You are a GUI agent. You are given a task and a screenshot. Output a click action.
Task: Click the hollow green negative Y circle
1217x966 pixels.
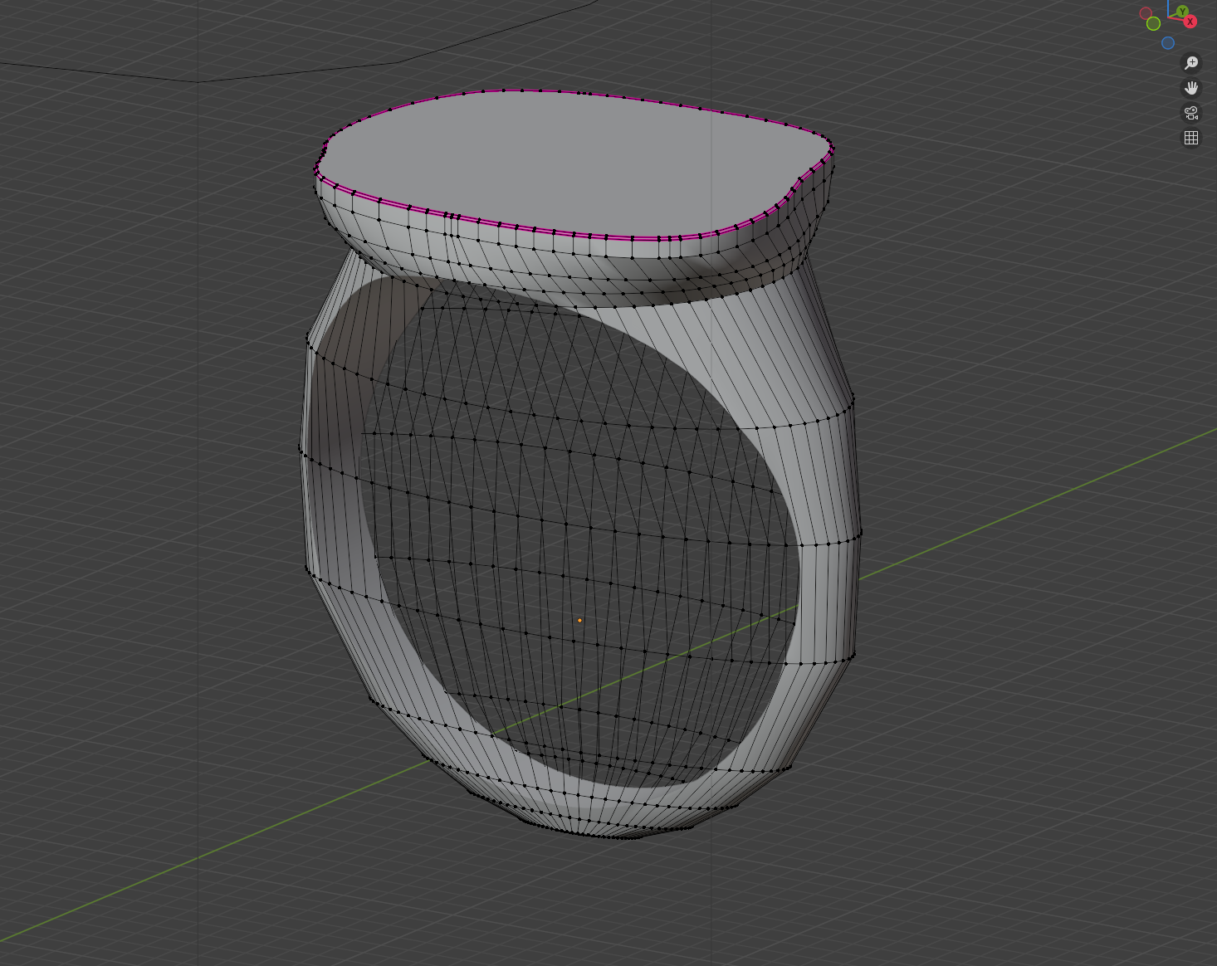tap(1153, 24)
